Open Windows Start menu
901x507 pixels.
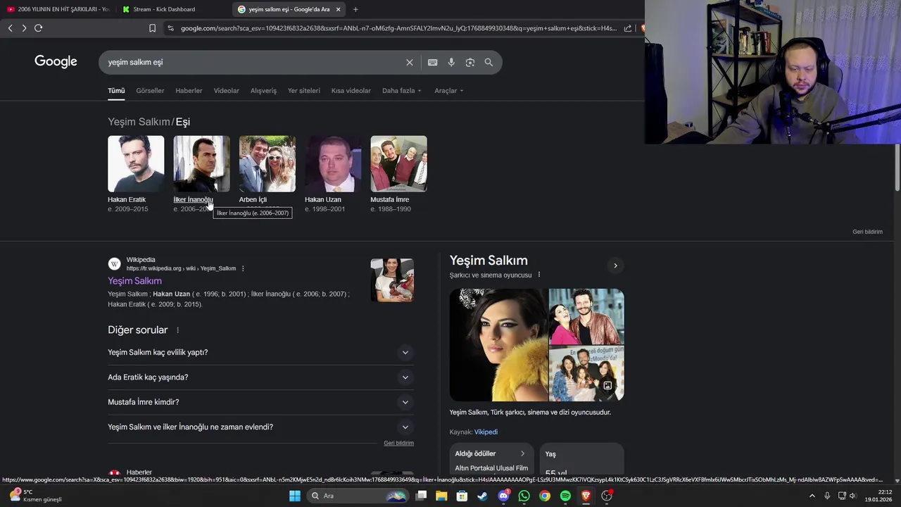pyautogui.click(x=295, y=496)
